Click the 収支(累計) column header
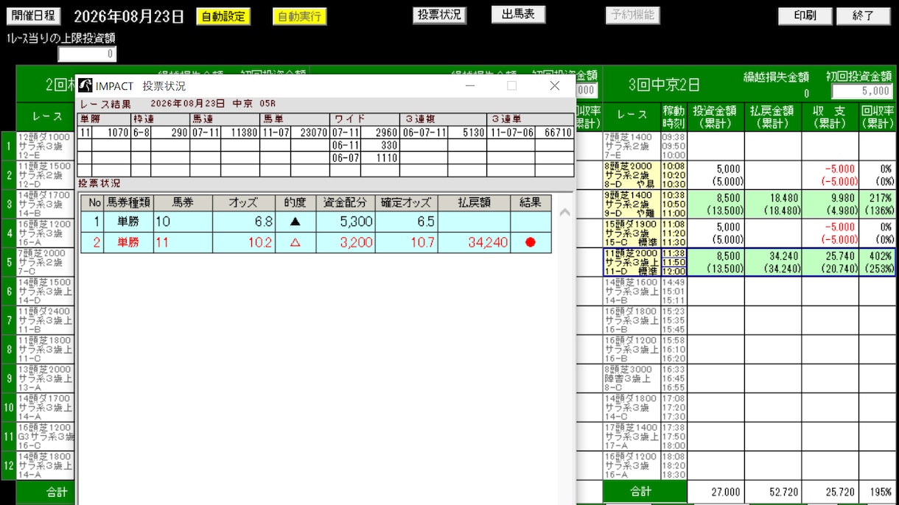Image resolution: width=899 pixels, height=505 pixels. pyautogui.click(x=830, y=117)
